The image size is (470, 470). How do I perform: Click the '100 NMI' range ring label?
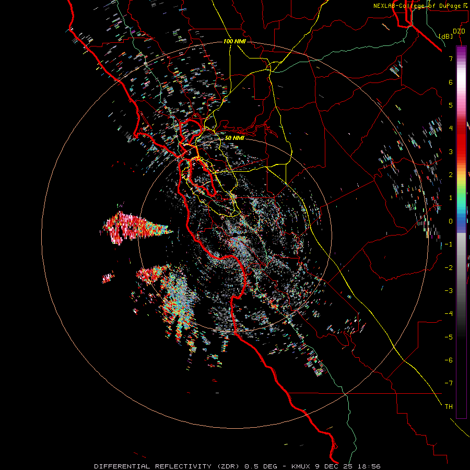(234, 41)
